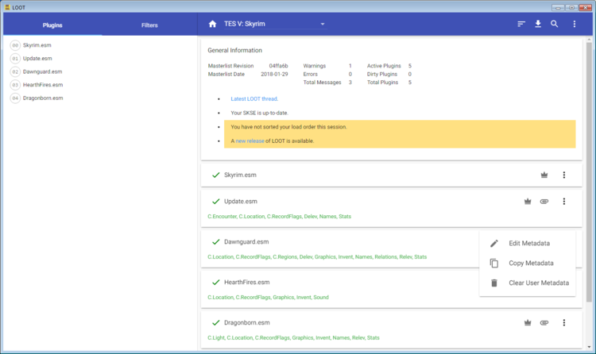Switch to the Plugins tab
The image size is (596, 354).
click(52, 25)
